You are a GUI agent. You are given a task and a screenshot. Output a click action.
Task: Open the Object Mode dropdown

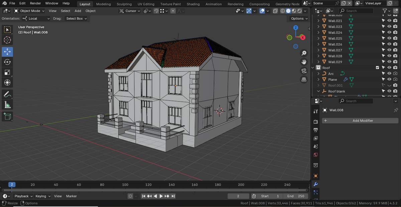coord(29,11)
